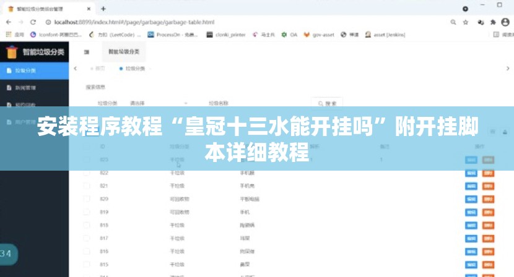Click the ID cell 818
Screen dimensions: 514x277
(104, 225)
